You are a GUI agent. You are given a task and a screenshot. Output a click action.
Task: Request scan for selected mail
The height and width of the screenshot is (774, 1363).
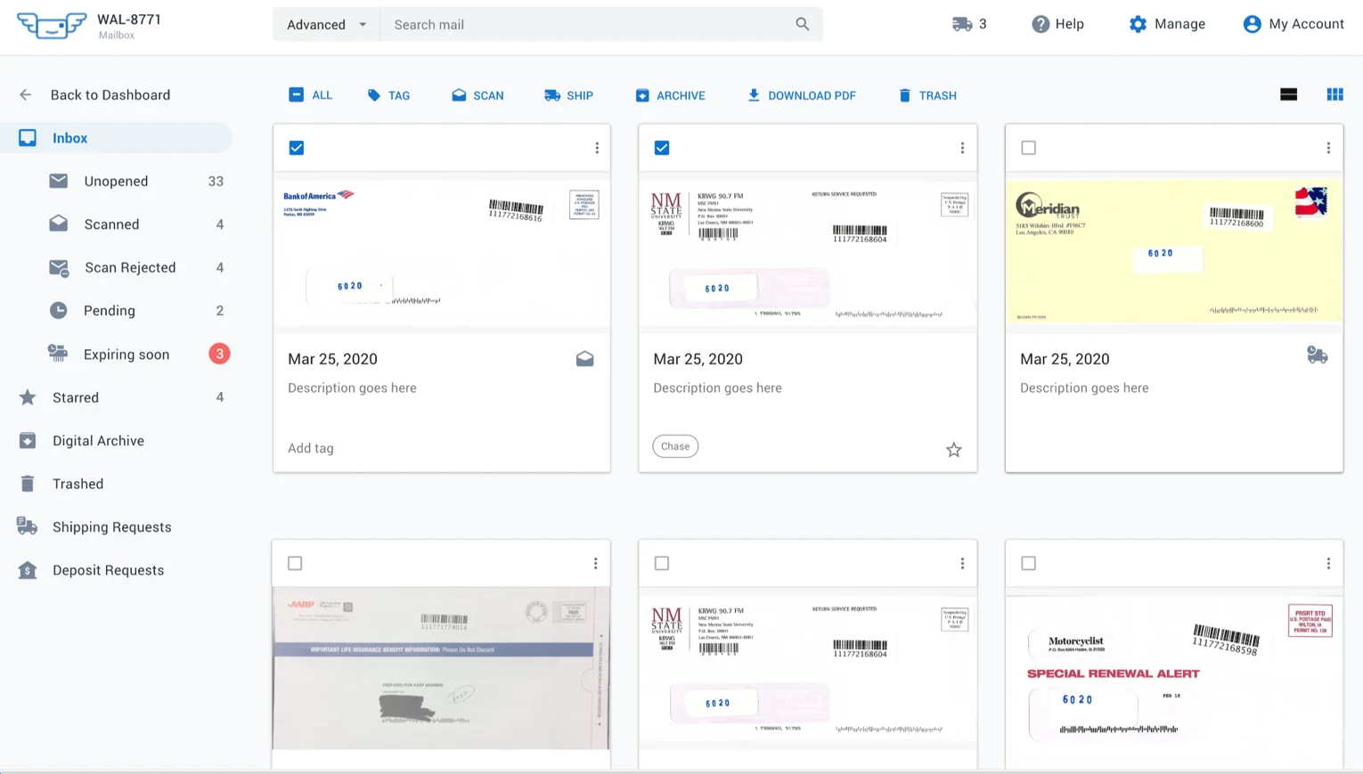click(477, 95)
